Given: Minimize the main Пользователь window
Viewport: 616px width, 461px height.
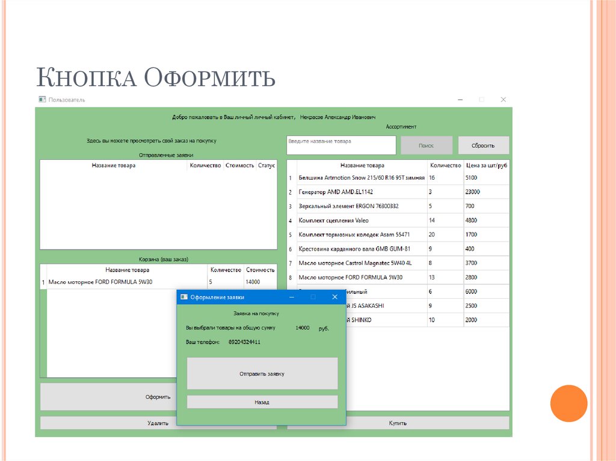Looking at the screenshot, I should click(x=460, y=100).
